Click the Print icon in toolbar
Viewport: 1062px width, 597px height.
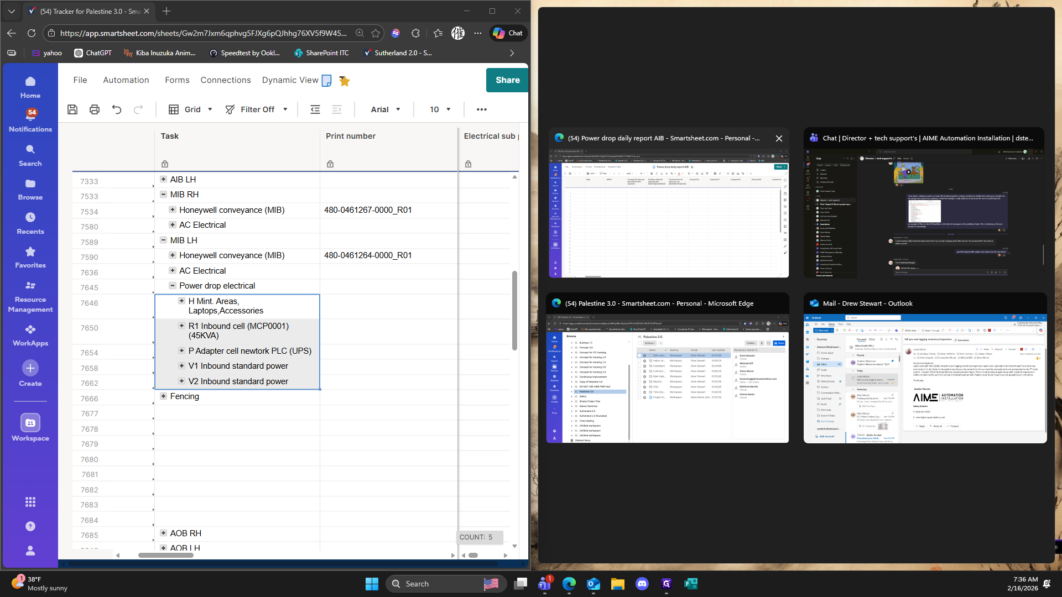95,109
